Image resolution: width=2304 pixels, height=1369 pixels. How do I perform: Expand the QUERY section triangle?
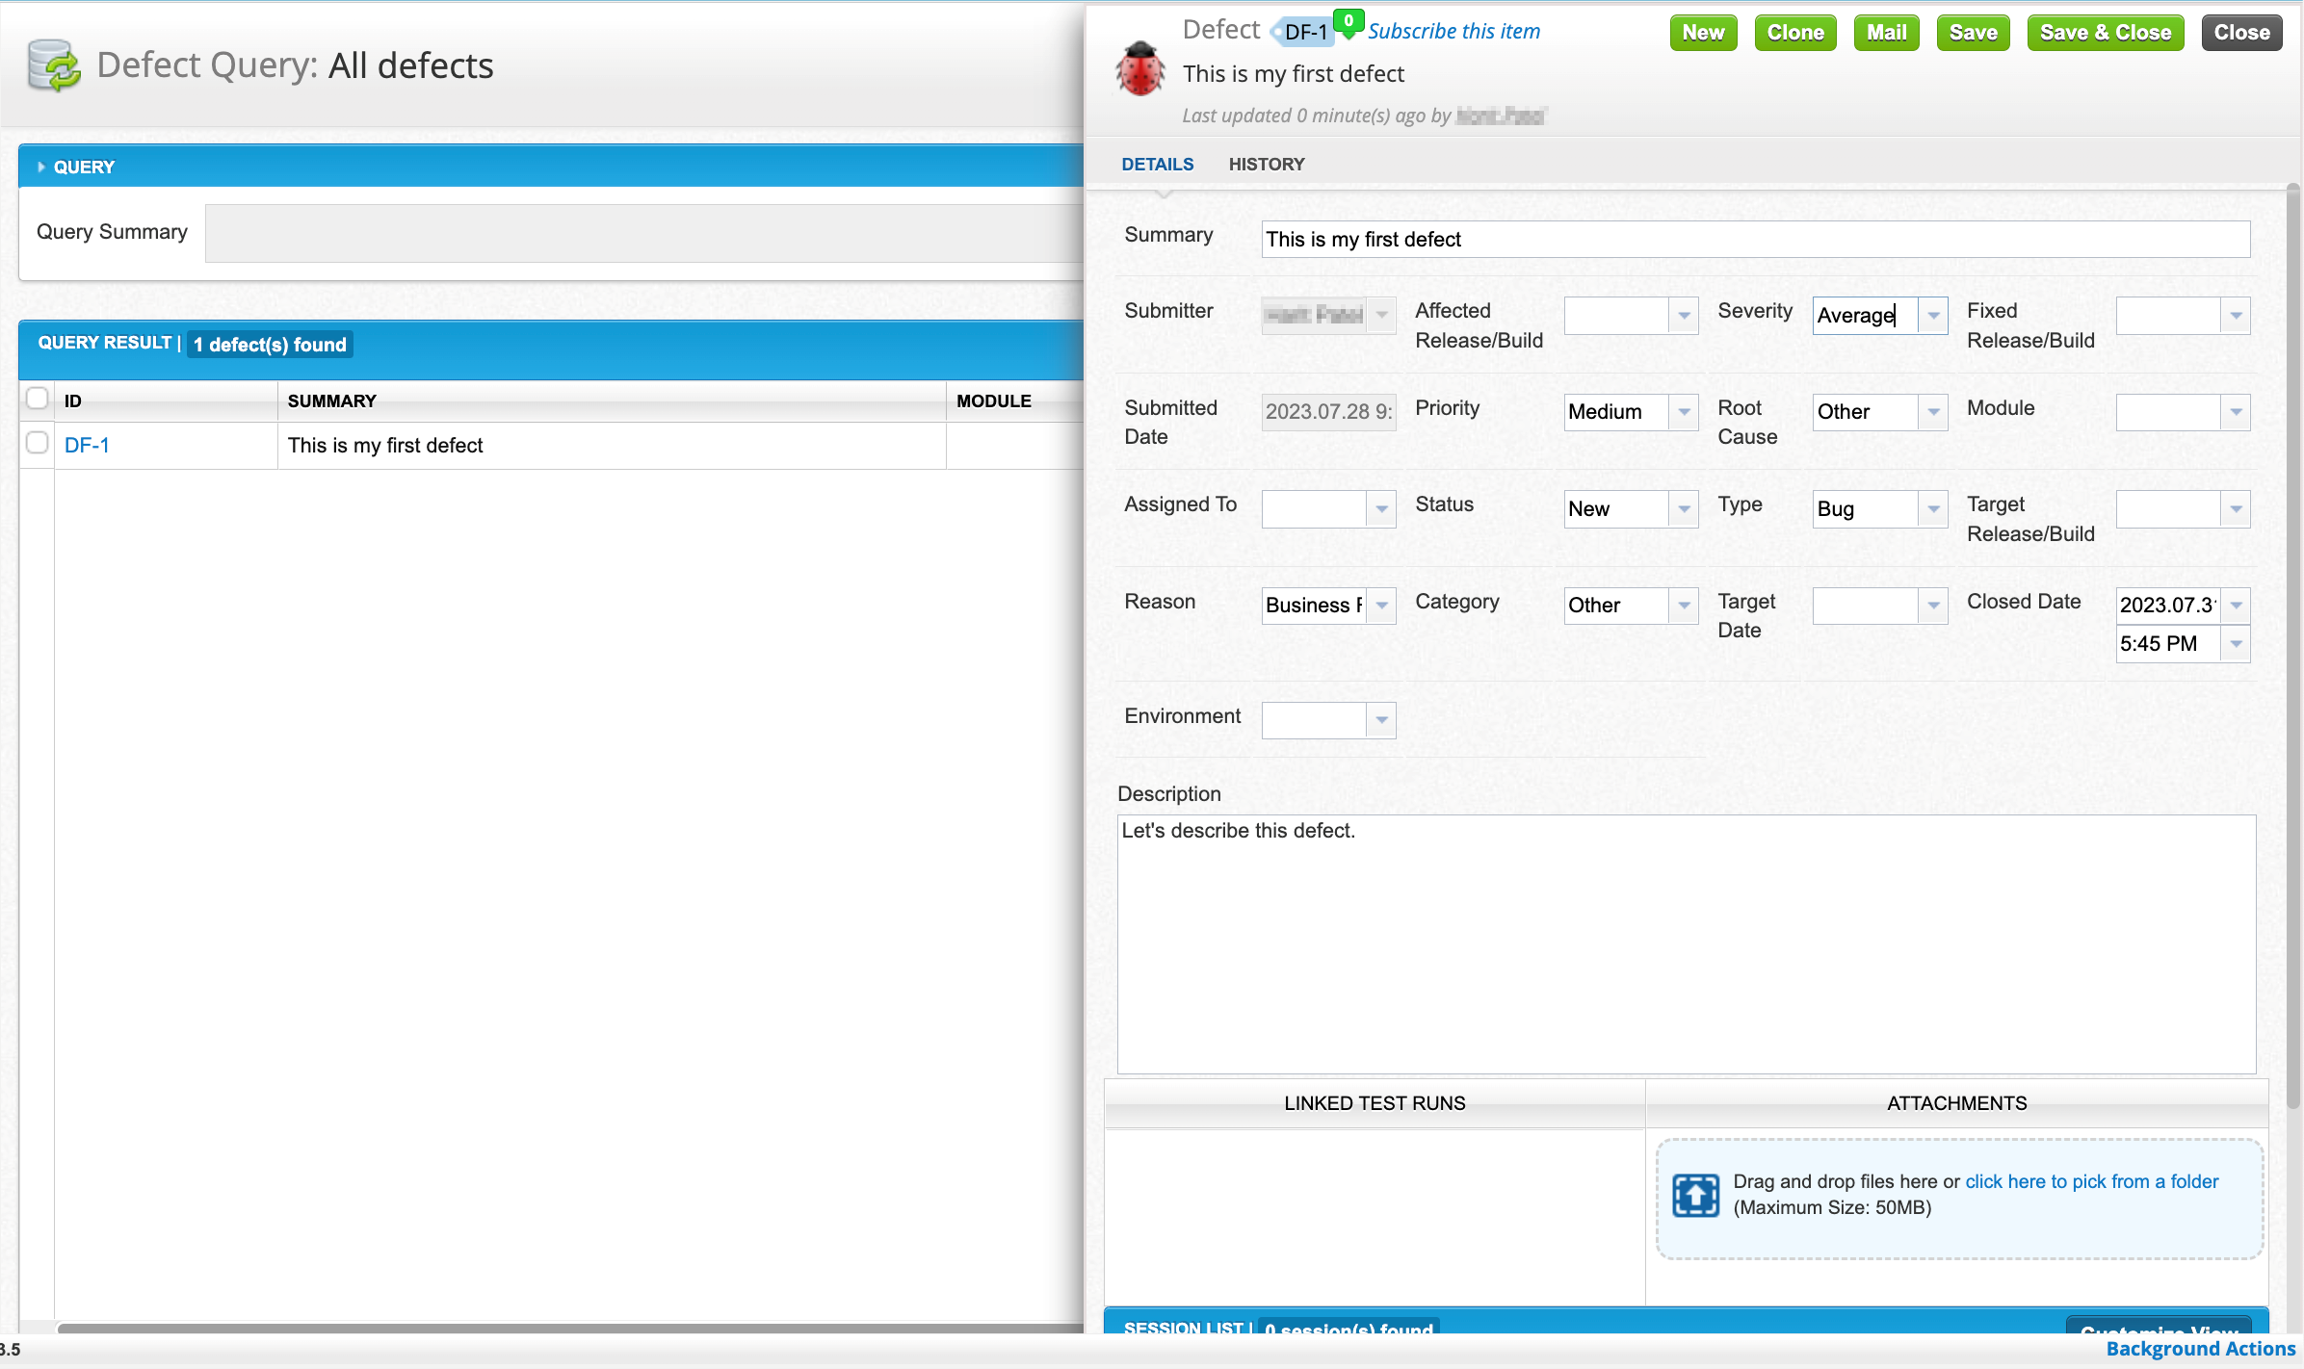41,168
